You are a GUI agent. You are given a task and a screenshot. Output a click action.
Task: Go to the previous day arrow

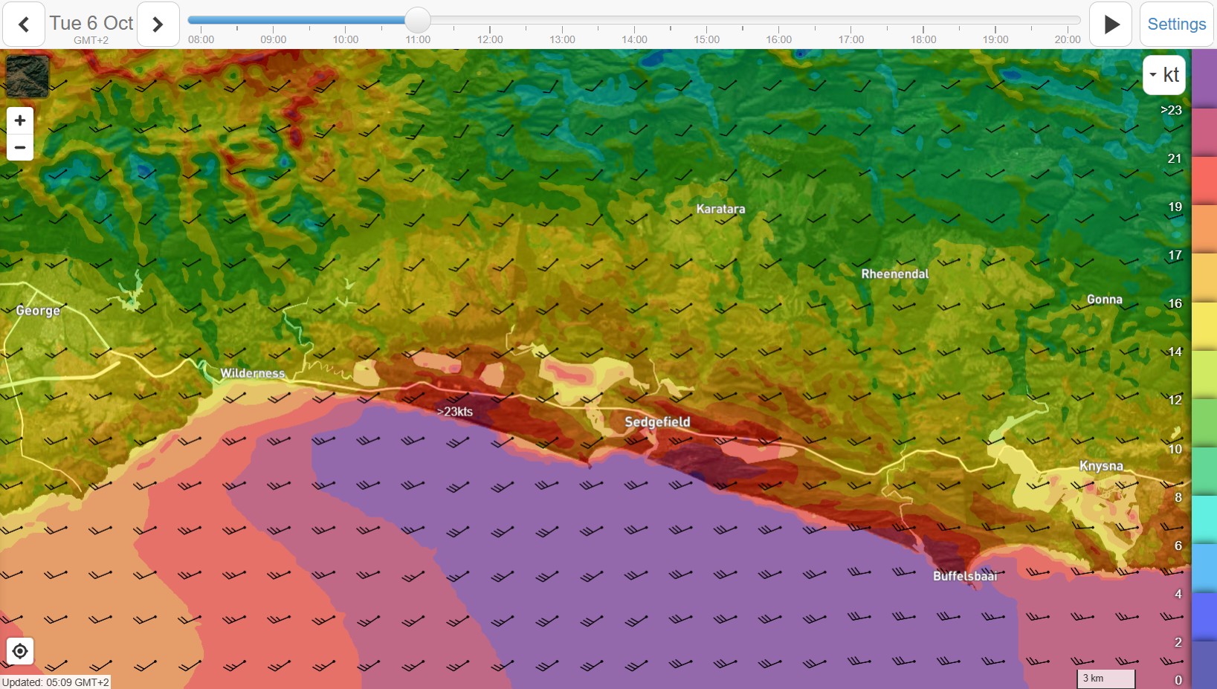tap(24, 25)
